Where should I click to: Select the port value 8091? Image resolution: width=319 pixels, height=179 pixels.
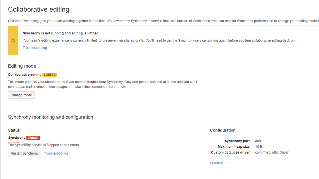coord(259,141)
